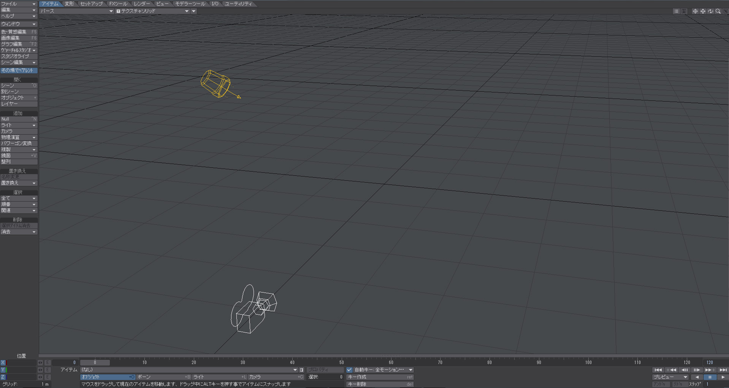
Task: Click the viewport pan (move) arrows icon
Action: point(703,11)
